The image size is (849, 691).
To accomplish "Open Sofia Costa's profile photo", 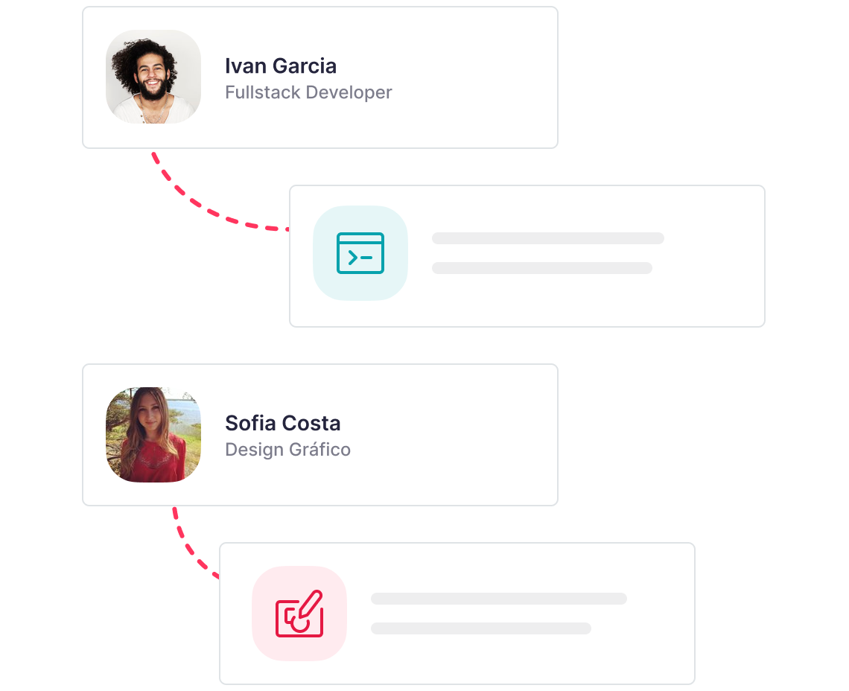I will point(153,434).
